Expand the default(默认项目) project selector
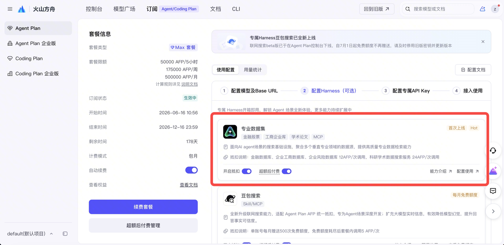504x245 pixels. [x=30, y=234]
